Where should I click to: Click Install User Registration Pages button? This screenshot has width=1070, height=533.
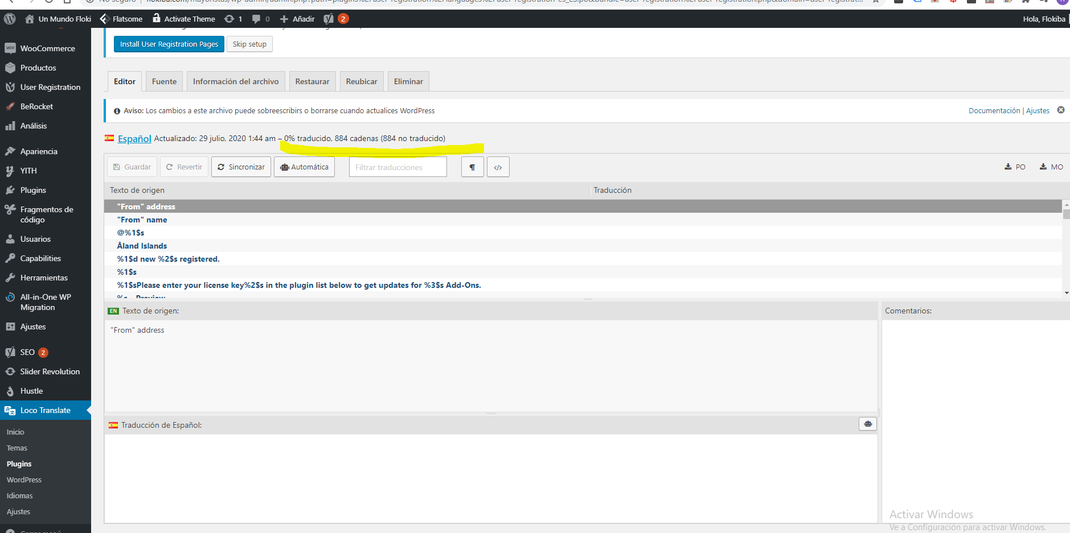[169, 44]
